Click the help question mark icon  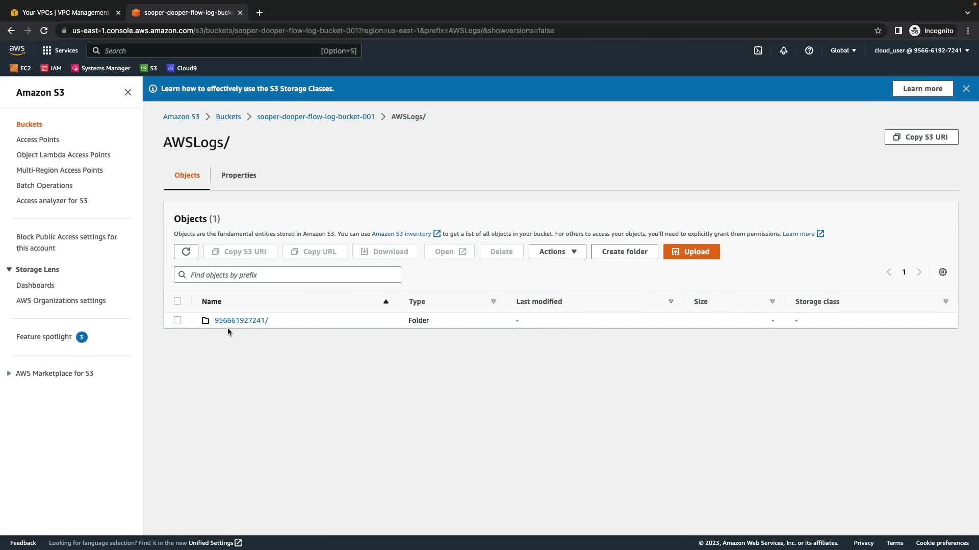[x=809, y=50]
